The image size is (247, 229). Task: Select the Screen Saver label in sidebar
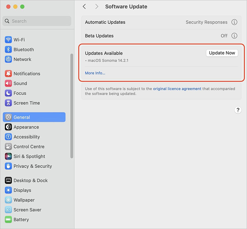click(27, 210)
